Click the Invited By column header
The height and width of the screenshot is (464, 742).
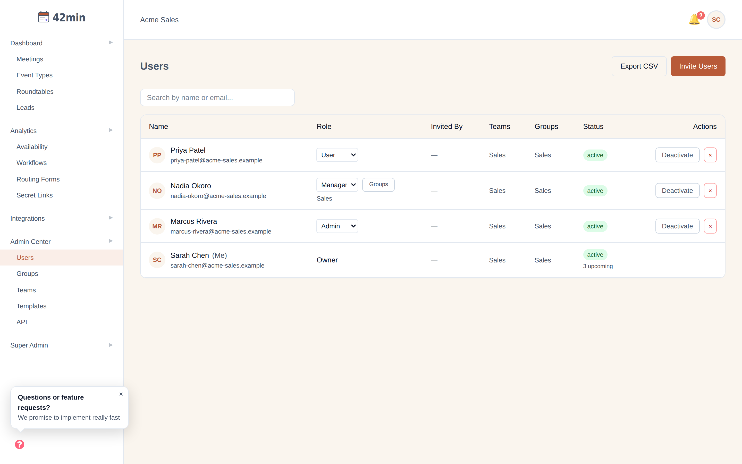pyautogui.click(x=447, y=126)
